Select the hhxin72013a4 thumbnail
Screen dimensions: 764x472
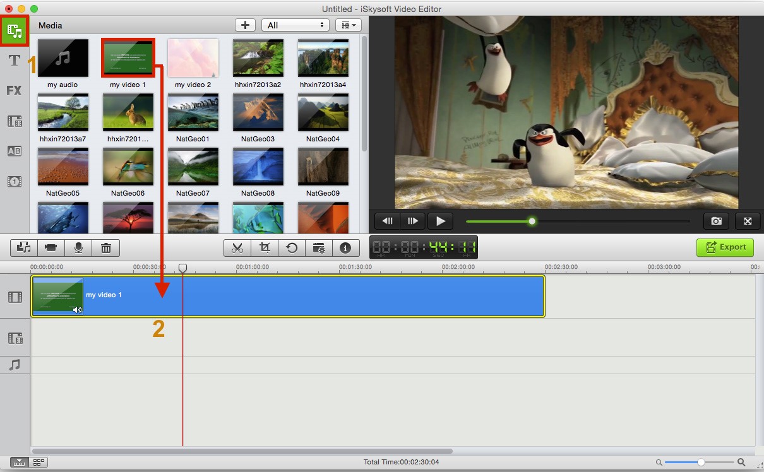click(323, 59)
